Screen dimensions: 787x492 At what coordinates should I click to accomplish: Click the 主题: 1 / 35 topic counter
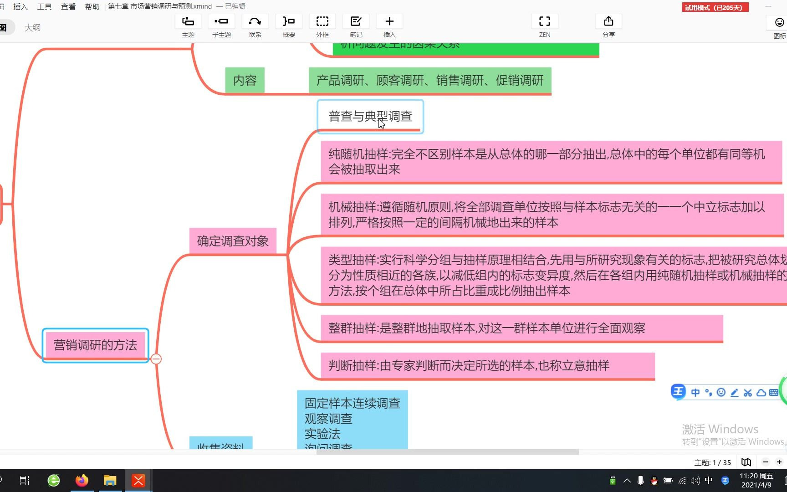(x=712, y=462)
